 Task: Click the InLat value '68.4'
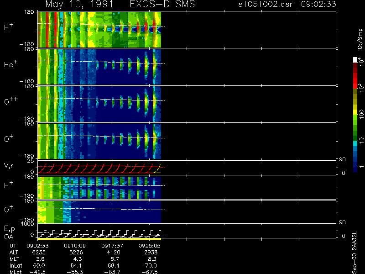(114, 265)
